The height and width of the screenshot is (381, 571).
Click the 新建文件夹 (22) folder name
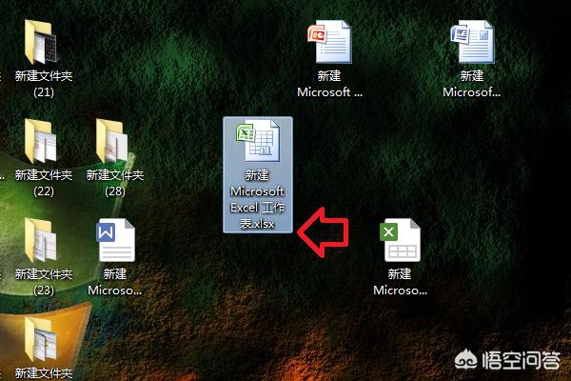click(x=43, y=183)
